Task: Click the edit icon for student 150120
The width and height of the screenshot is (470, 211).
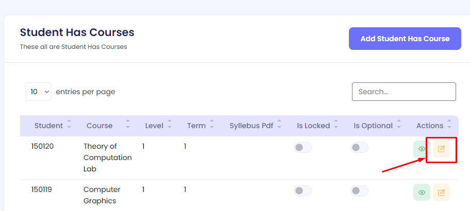Action: tap(441, 149)
